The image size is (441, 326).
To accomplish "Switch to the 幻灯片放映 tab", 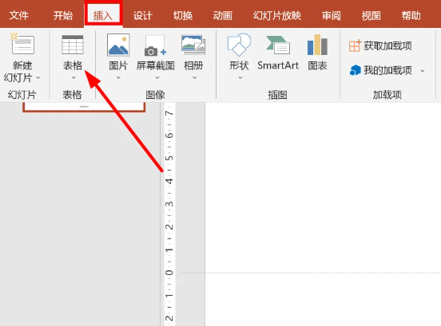I will pos(277,15).
